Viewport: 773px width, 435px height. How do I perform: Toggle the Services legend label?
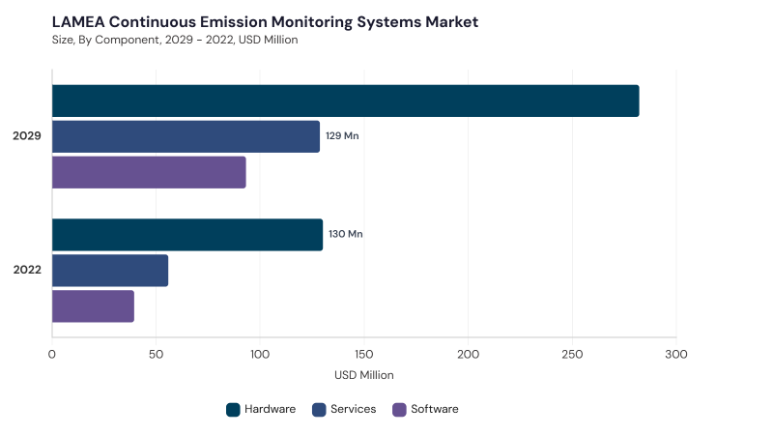(353, 409)
